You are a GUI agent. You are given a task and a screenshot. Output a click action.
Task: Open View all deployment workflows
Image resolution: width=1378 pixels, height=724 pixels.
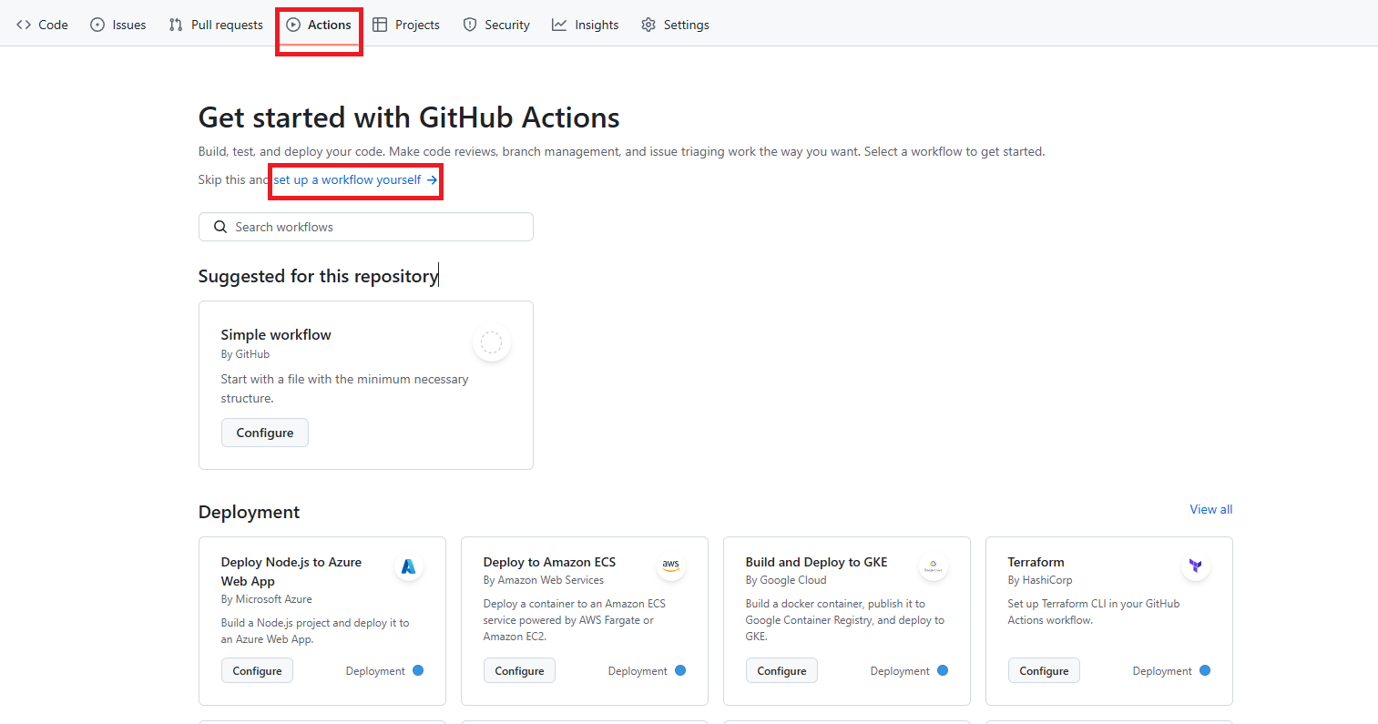point(1210,509)
